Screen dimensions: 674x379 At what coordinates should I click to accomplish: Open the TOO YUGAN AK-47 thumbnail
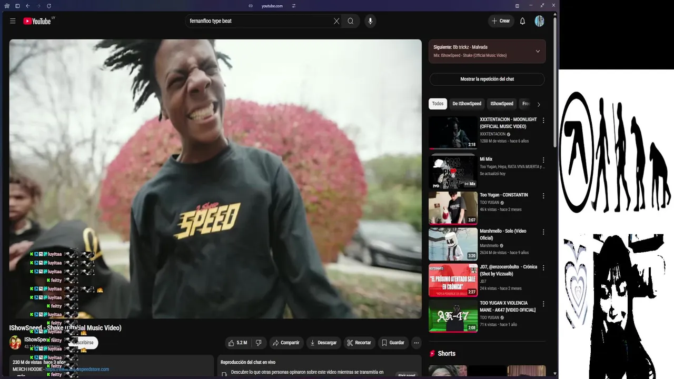tap(453, 316)
